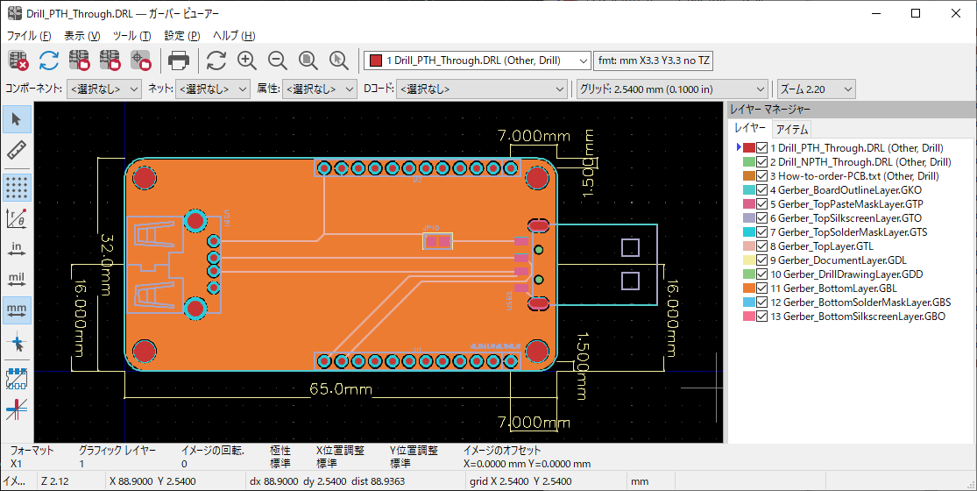Open the ファイル menu

click(x=28, y=36)
